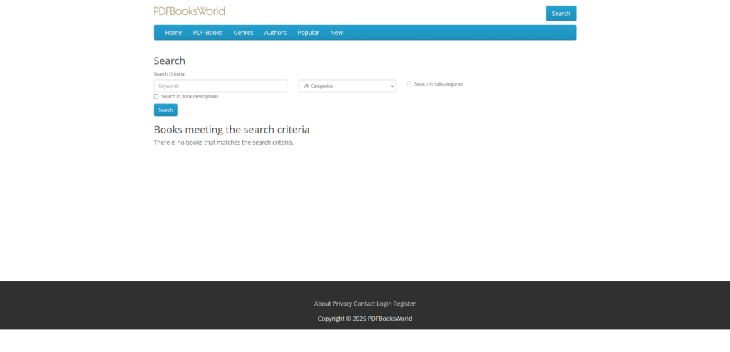Focus the Keywords search field

point(220,86)
